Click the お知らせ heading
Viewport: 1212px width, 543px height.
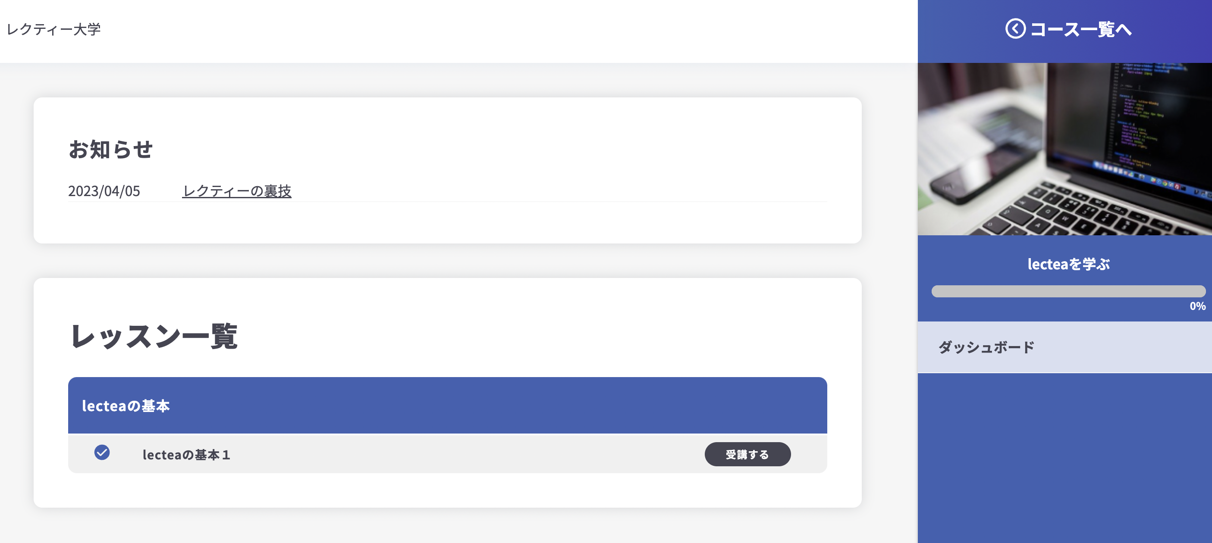pos(110,150)
